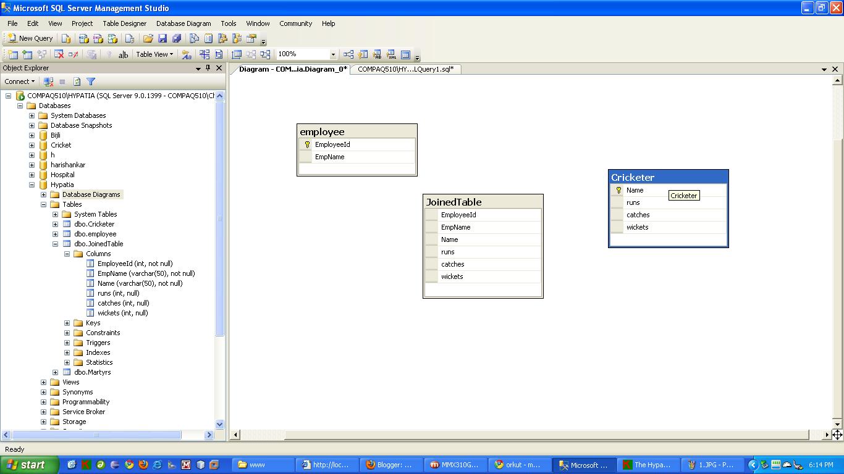The width and height of the screenshot is (844, 474).
Task: Select the wickets column in the Cricketer table
Action: click(637, 227)
